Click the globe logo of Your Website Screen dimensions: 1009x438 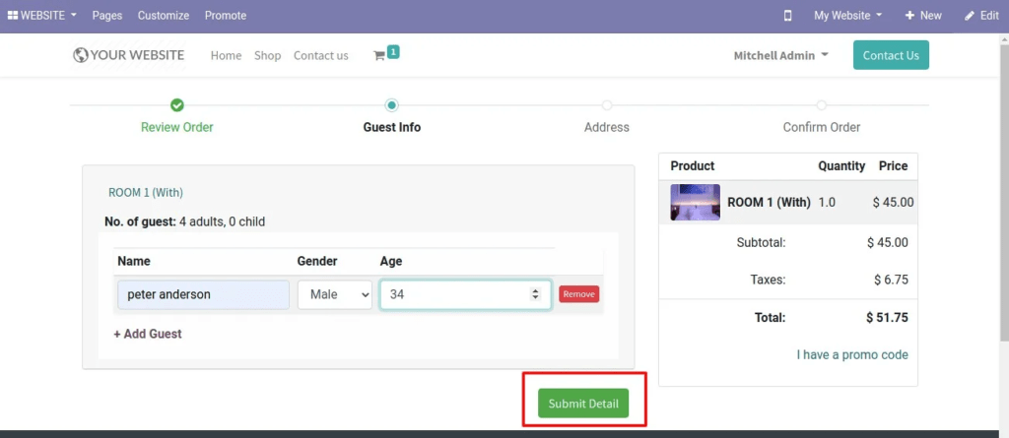pos(81,55)
